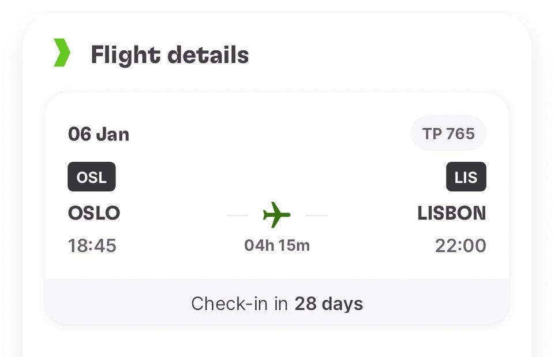Tap the 04h 15m flight duration
554x357 pixels.
tap(277, 246)
